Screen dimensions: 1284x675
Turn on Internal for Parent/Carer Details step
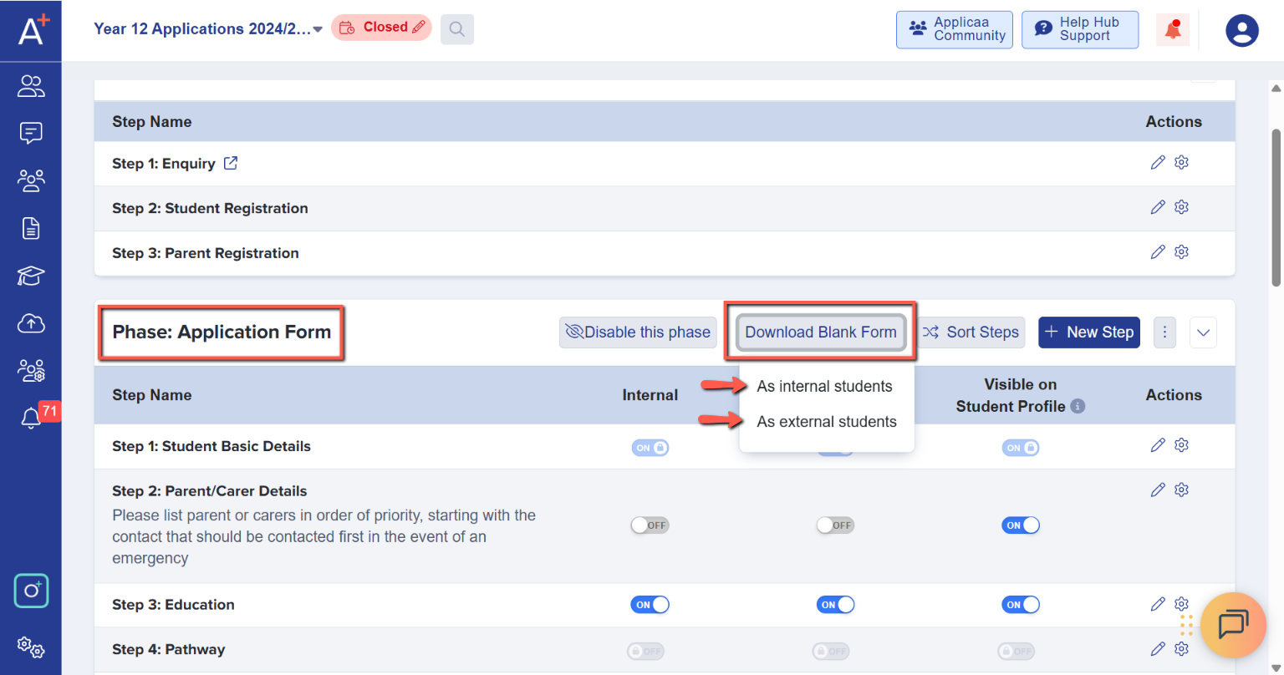(x=650, y=525)
